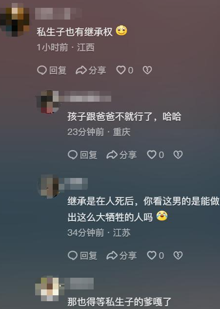Share the 江苏 user's reply
The image size is (220, 309).
(x=121, y=256)
